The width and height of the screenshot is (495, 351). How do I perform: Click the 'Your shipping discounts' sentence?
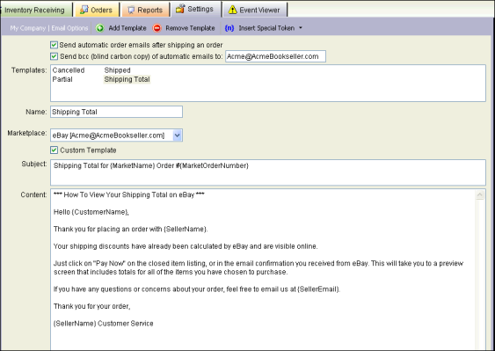click(x=186, y=246)
